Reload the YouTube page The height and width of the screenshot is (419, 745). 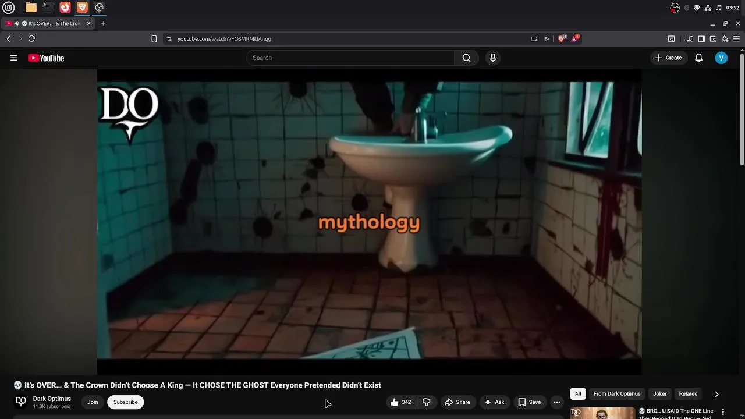pyautogui.click(x=32, y=39)
